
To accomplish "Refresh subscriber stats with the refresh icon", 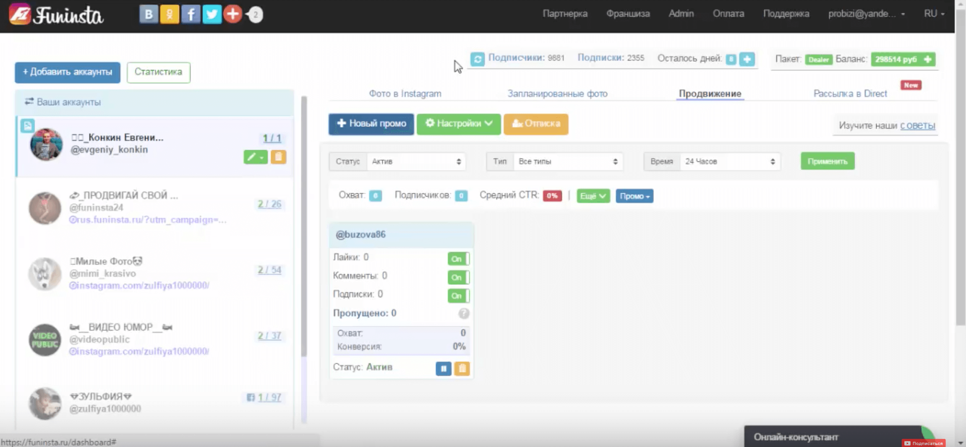I will point(477,59).
